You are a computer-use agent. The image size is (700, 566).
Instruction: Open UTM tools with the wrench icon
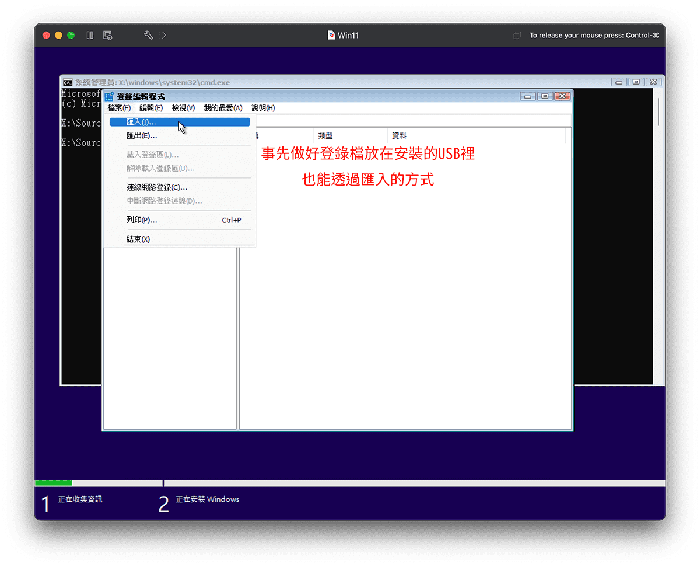[x=148, y=35]
